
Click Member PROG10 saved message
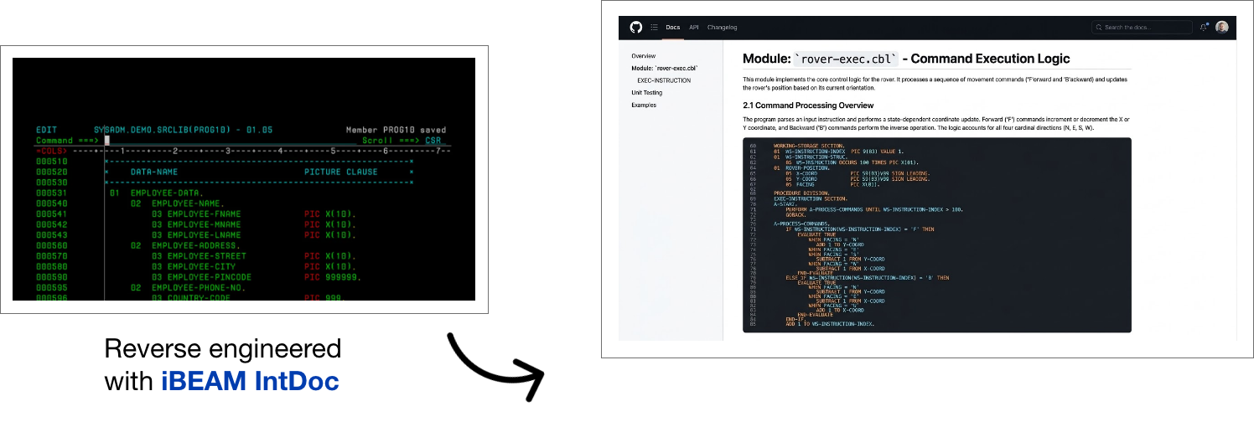396,130
